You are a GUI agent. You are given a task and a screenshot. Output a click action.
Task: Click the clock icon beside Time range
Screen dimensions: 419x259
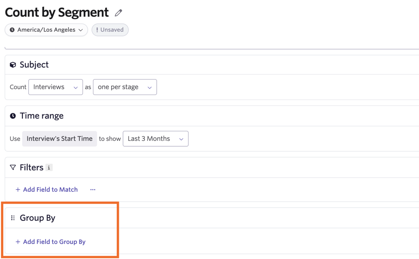13,116
